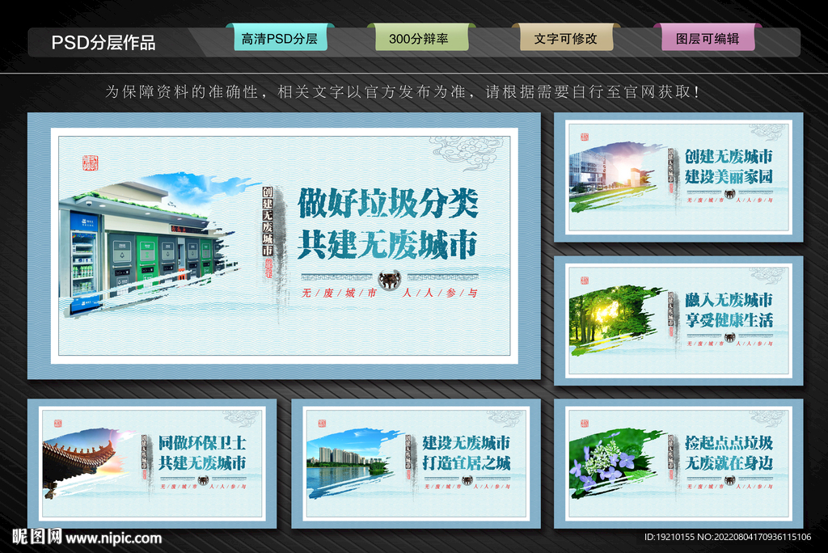Click the tripod emblem in 同做环保卫士 poster
828x553 pixels.
(203, 480)
